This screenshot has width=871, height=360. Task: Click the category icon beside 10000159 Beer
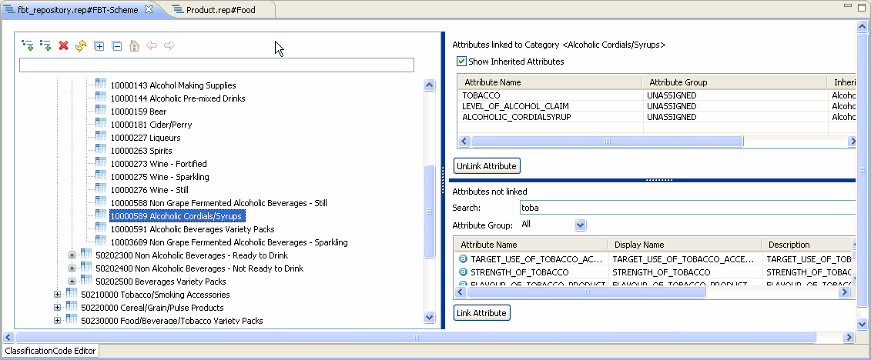101,111
